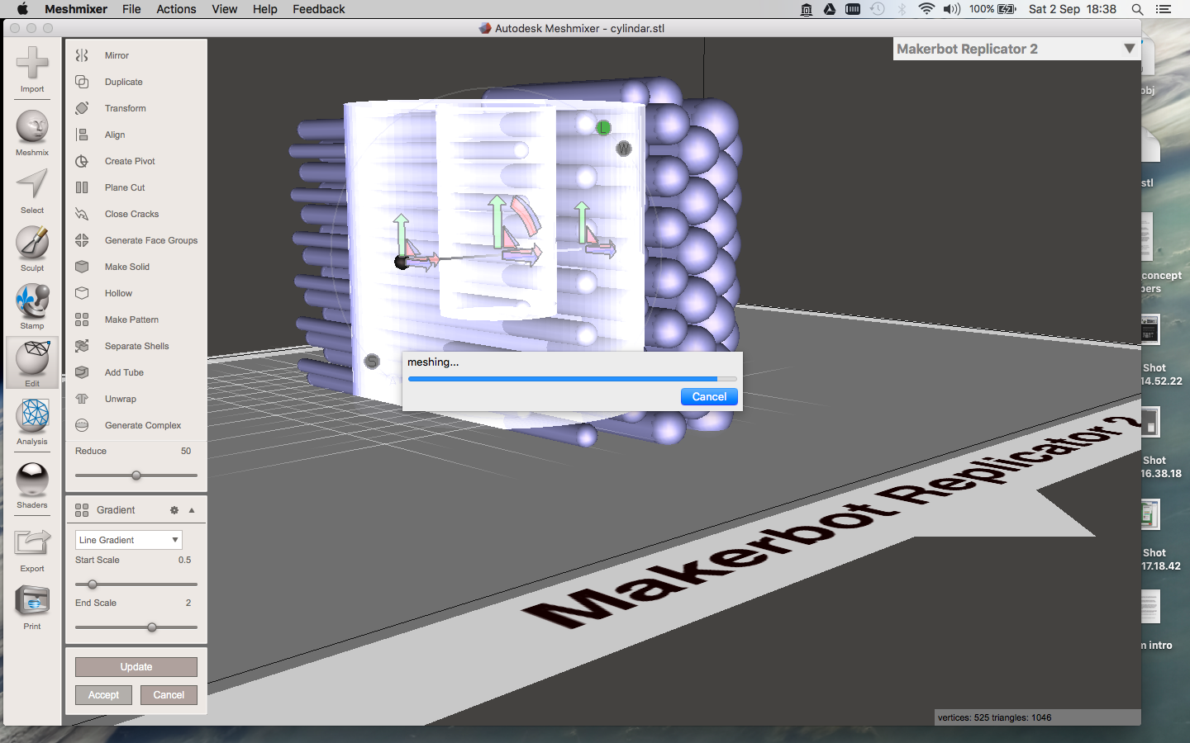Open Spotlight search in menu bar
The image size is (1190, 743).
[x=1137, y=9]
